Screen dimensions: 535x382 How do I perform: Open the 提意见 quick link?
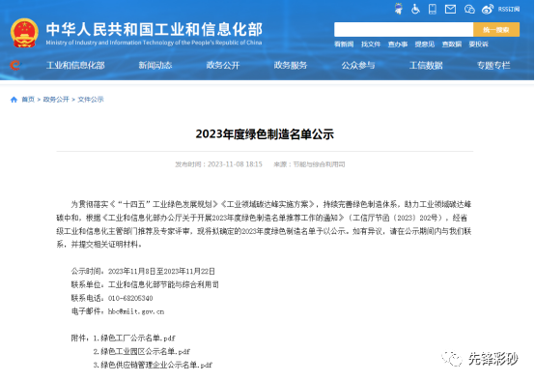(x=425, y=44)
